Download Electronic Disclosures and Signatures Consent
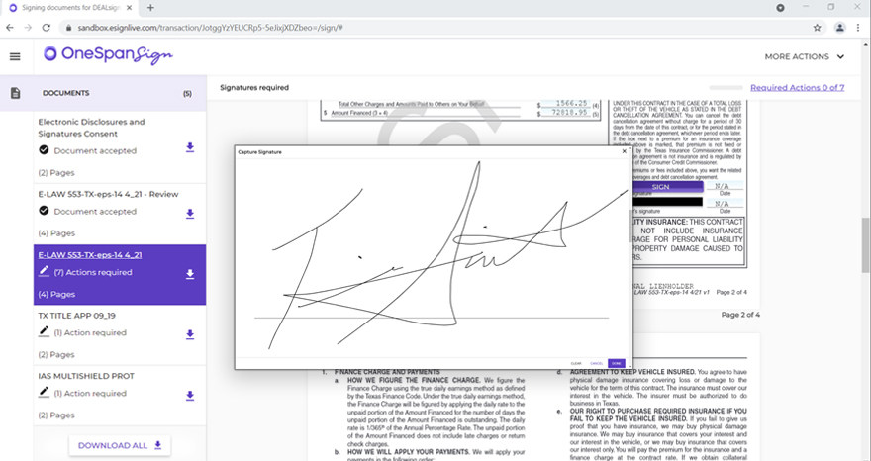This screenshot has width=871, height=461. click(190, 147)
